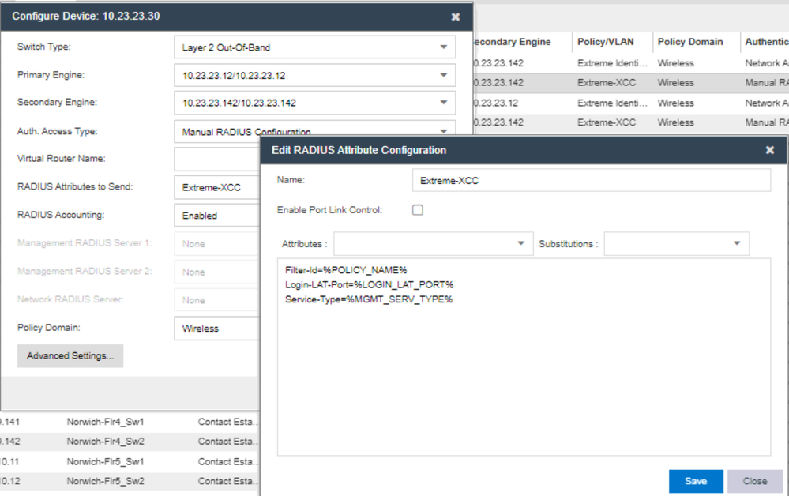Viewport: 789px width, 496px height.
Task: Click the Name field containing Extreme-XCC
Action: point(591,181)
